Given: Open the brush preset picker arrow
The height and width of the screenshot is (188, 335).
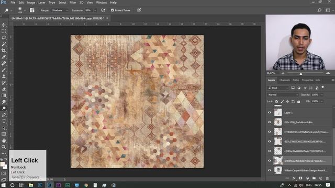Looking at the screenshot, I should (x=25, y=10).
